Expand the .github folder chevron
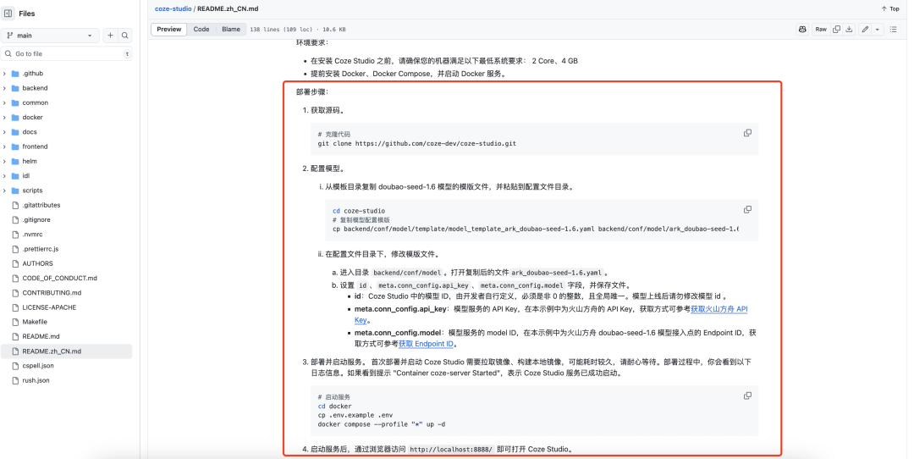 click(5, 74)
